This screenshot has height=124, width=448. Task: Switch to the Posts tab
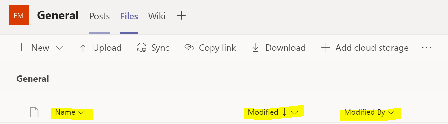point(99,16)
